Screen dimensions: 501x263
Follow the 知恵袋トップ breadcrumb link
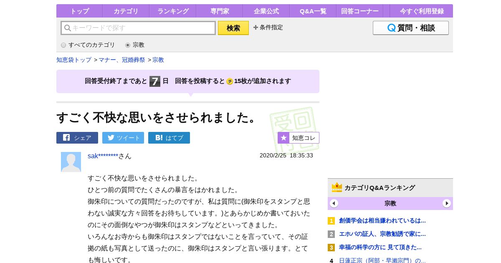click(74, 60)
